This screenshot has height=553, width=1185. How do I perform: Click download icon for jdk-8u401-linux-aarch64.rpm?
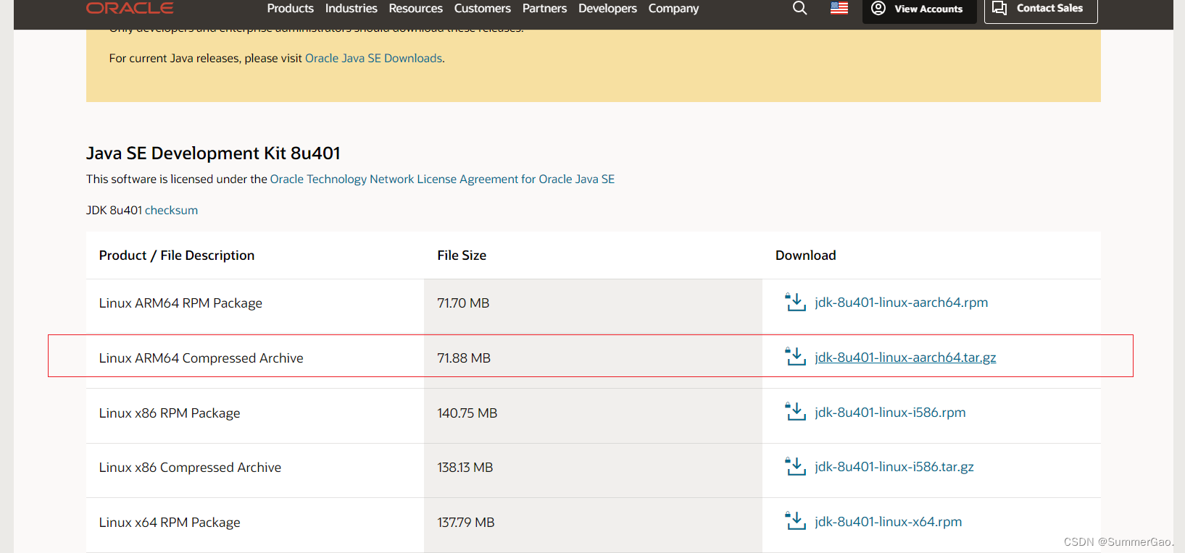[796, 302]
